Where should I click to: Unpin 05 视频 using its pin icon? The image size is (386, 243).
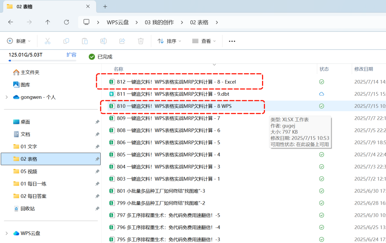(97, 171)
